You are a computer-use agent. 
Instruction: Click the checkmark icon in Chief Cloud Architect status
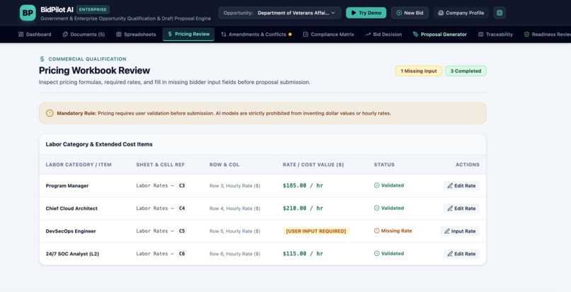coord(377,209)
